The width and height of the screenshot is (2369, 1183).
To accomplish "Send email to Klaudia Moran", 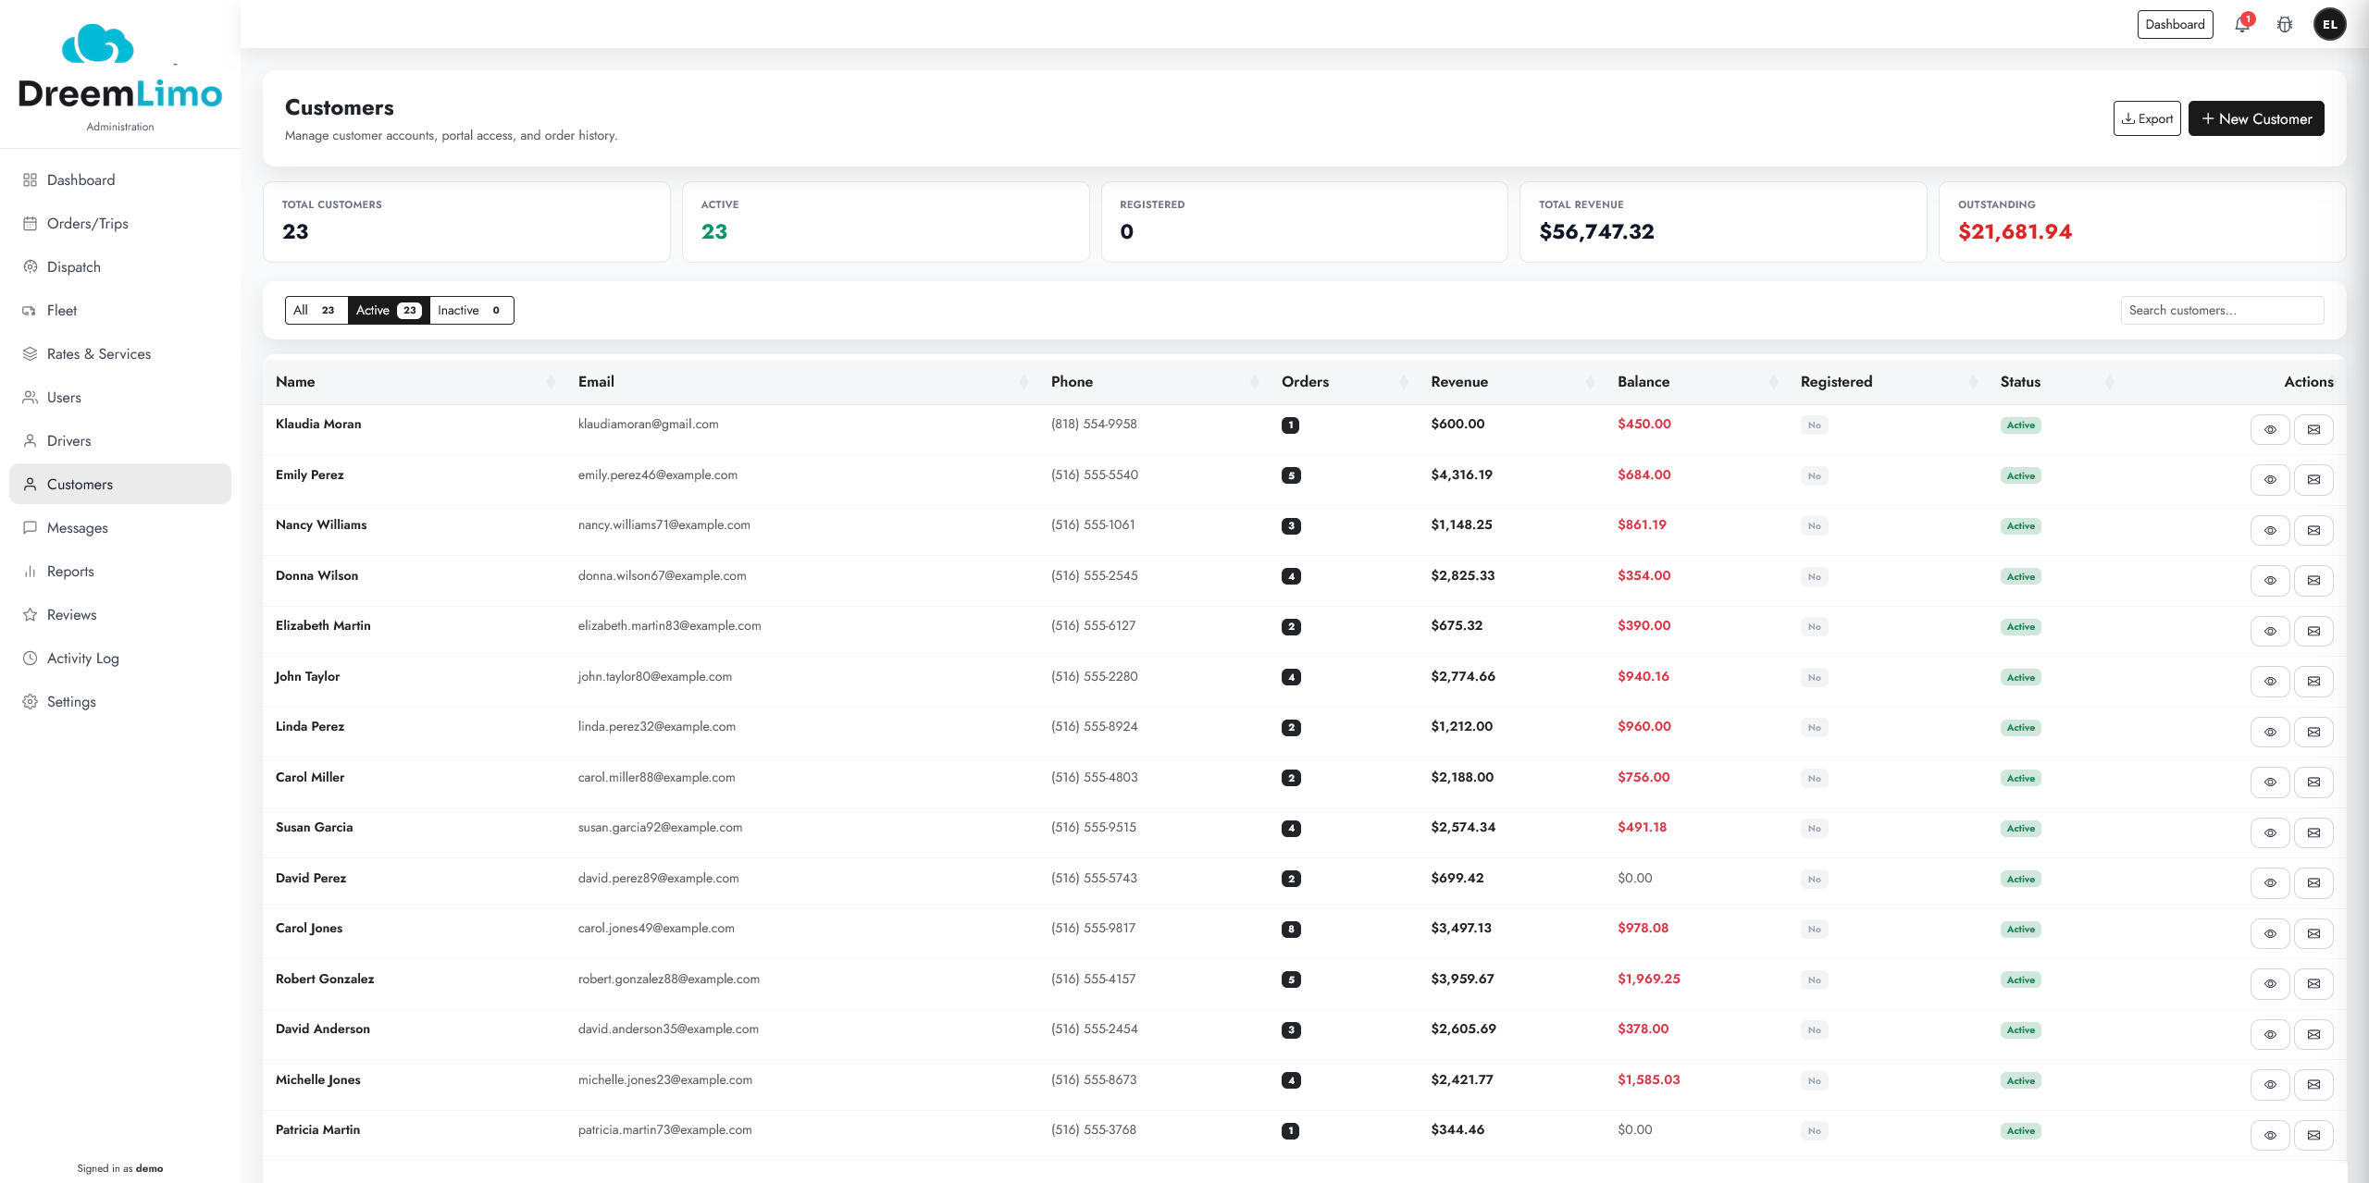I will click(x=2313, y=429).
